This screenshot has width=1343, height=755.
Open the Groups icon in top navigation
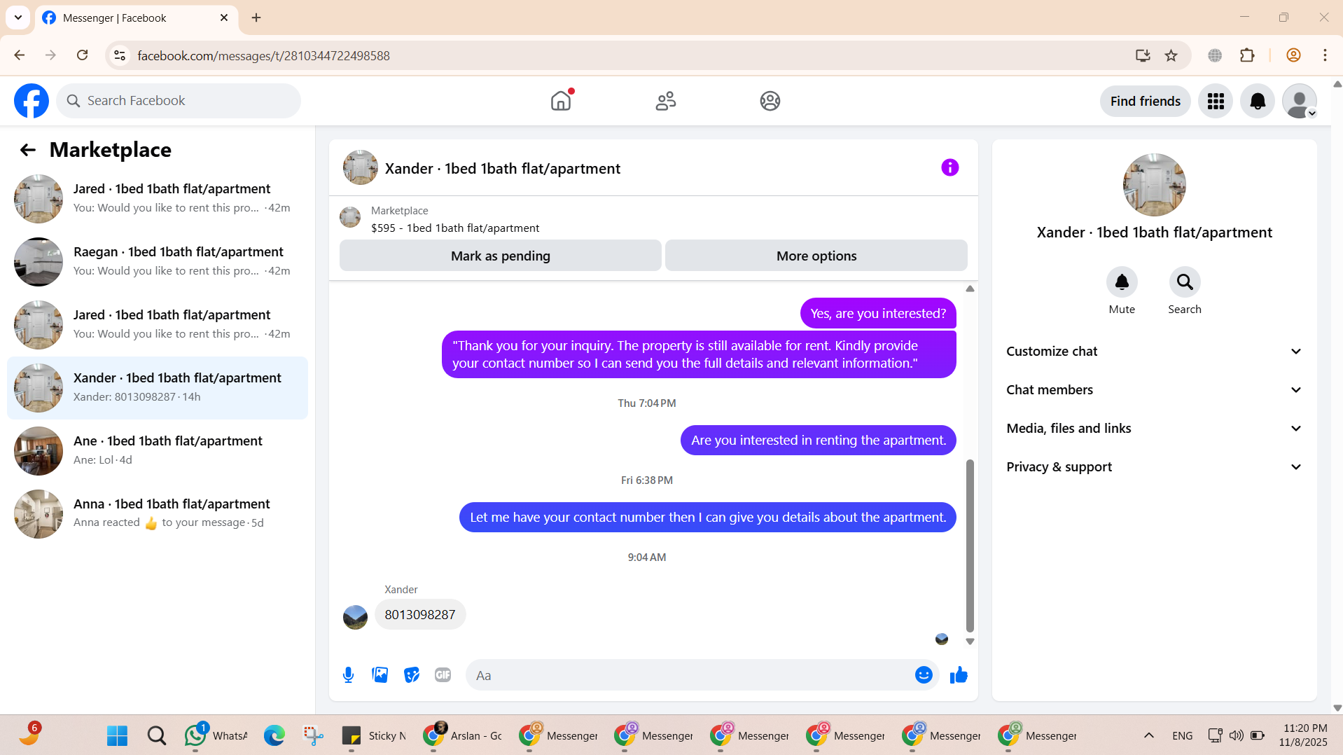(770, 101)
